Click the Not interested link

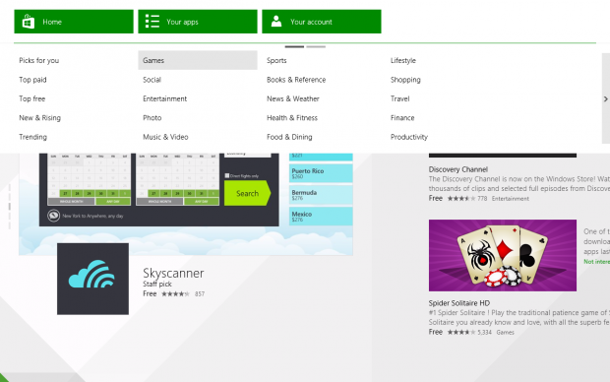click(x=597, y=262)
